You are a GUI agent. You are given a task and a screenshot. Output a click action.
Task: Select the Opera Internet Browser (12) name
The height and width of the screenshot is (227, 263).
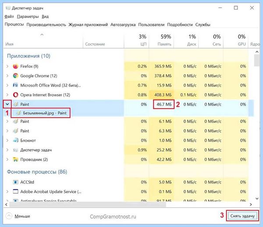[45, 95]
